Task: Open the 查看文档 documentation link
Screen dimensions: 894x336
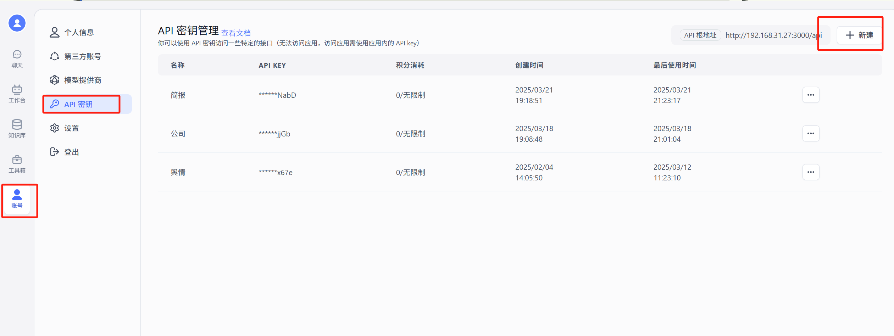Action: point(236,33)
